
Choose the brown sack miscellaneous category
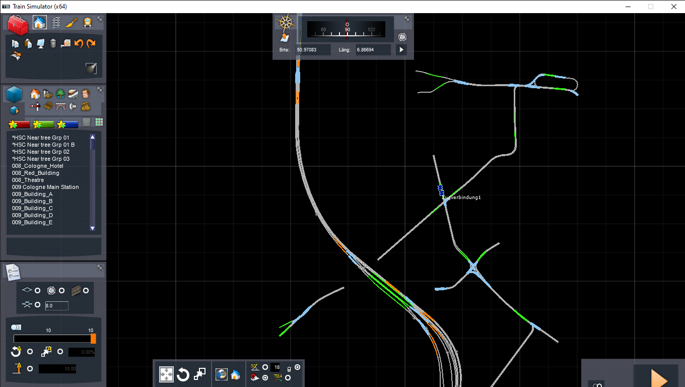pyautogui.click(x=86, y=106)
